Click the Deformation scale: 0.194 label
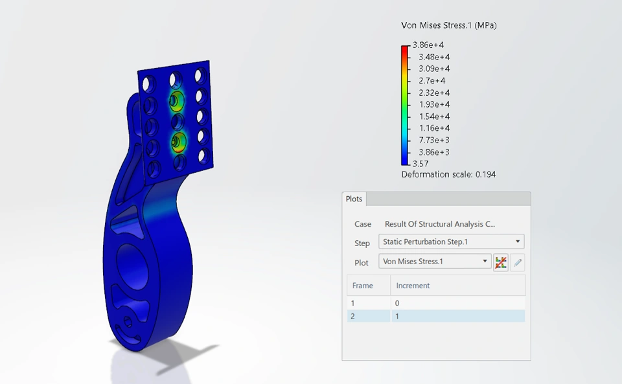 448,174
